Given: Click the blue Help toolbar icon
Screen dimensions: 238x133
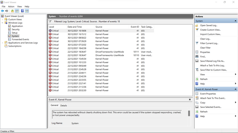Looking at the screenshot, I should [x=22, y=11].
